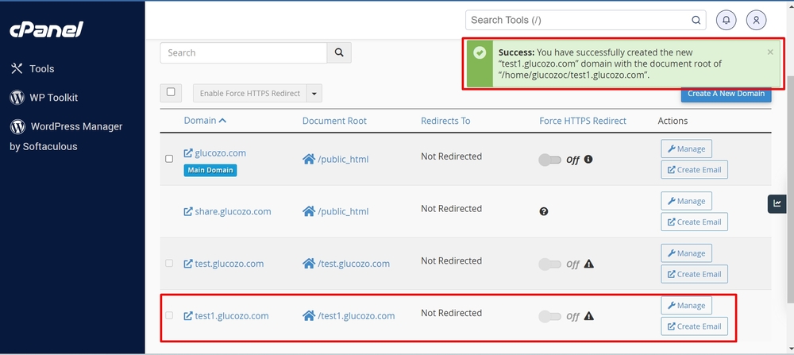The height and width of the screenshot is (355, 794).
Task: Sort by the Domain column header
Action: coord(204,121)
